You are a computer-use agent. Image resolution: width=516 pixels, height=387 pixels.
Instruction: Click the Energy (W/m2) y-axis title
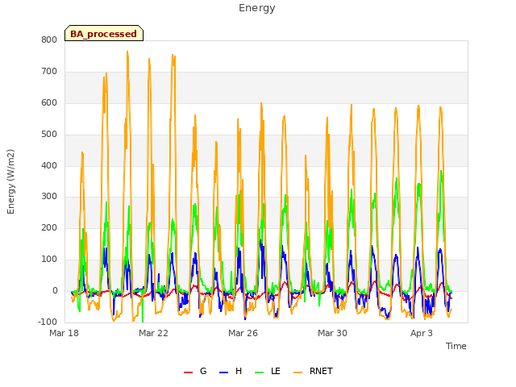[10, 181]
